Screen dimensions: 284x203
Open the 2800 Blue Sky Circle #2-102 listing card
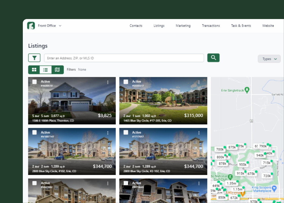[x=163, y=151]
